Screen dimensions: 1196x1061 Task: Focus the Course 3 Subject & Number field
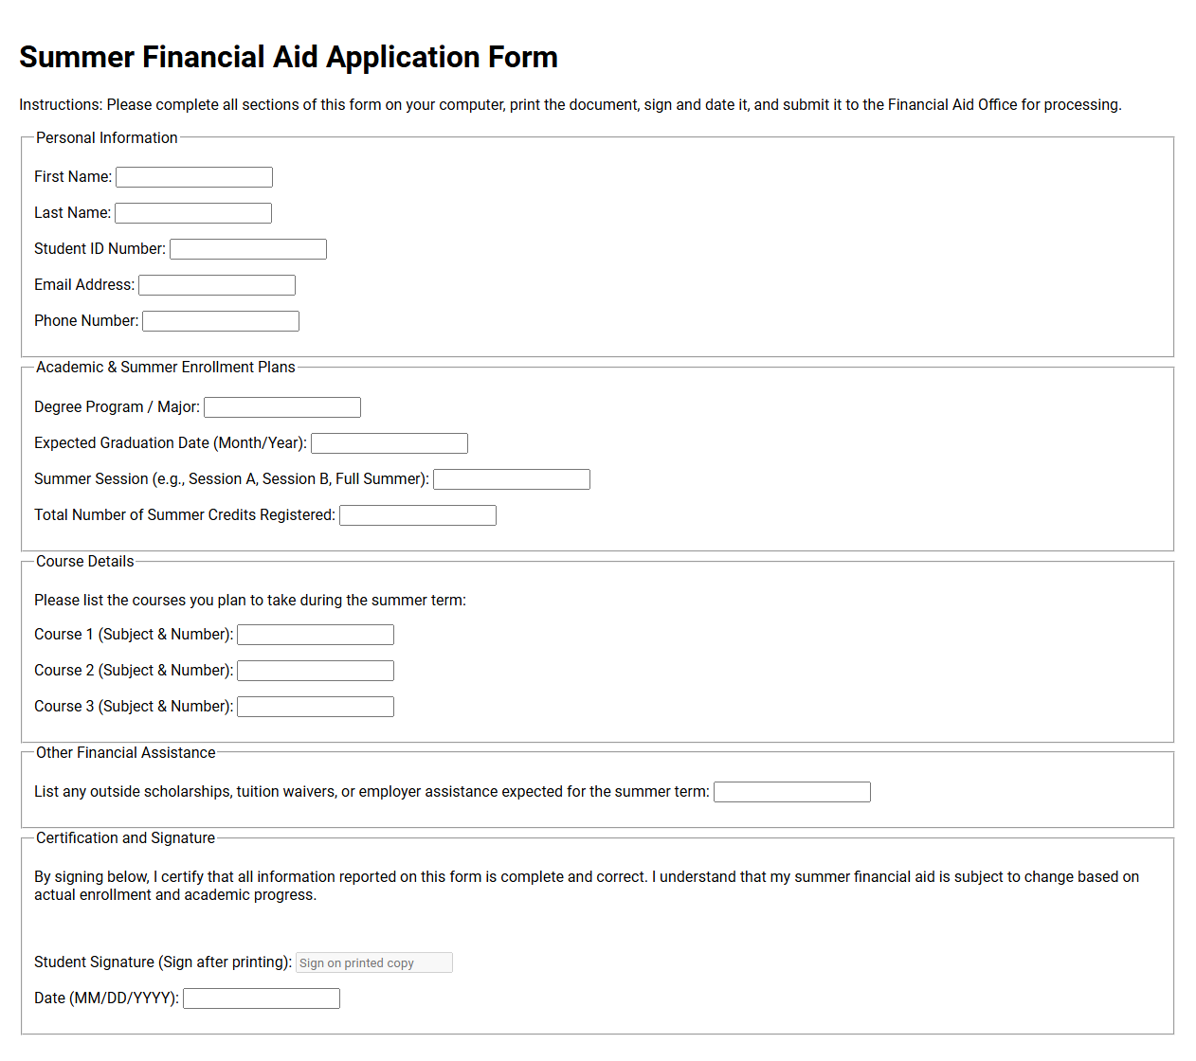316,707
